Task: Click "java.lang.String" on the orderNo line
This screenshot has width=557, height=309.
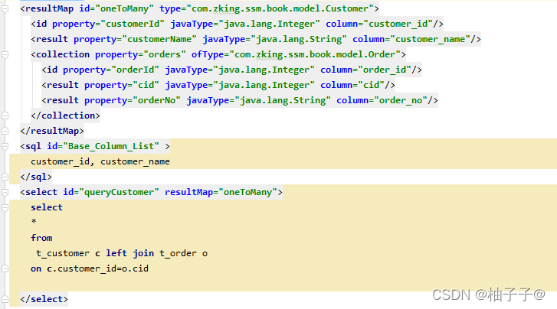Action: coord(283,100)
